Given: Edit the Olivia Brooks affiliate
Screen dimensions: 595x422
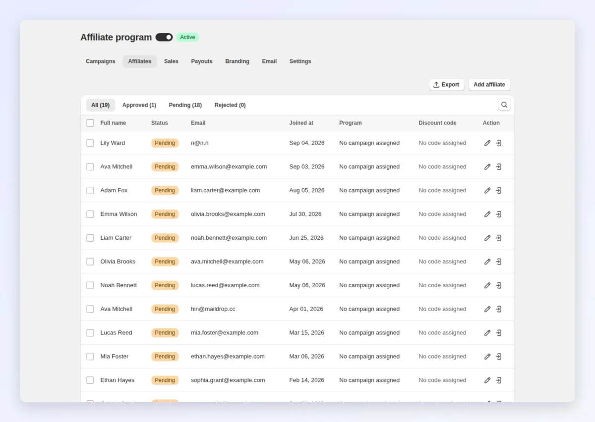Looking at the screenshot, I should 487,262.
